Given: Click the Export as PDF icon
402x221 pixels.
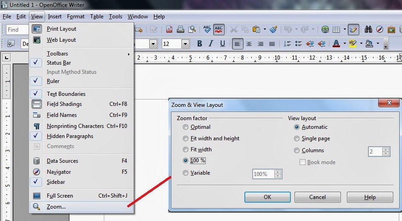Looking at the screenshot, I should click(169, 29).
